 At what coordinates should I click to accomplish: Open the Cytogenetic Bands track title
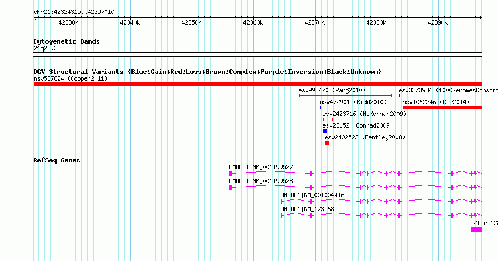[67, 41]
